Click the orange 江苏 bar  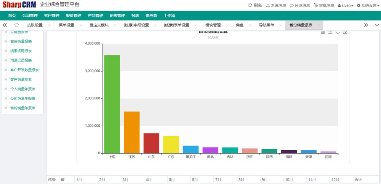(131, 132)
